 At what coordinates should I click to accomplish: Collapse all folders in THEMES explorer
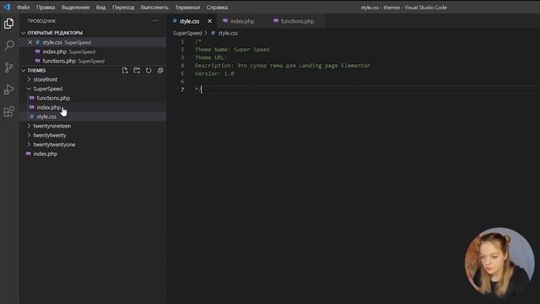(160, 71)
